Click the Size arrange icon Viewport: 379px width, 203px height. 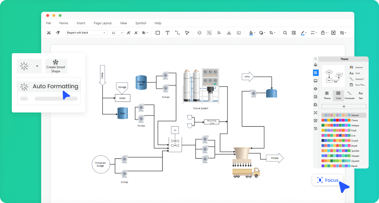[239, 33]
